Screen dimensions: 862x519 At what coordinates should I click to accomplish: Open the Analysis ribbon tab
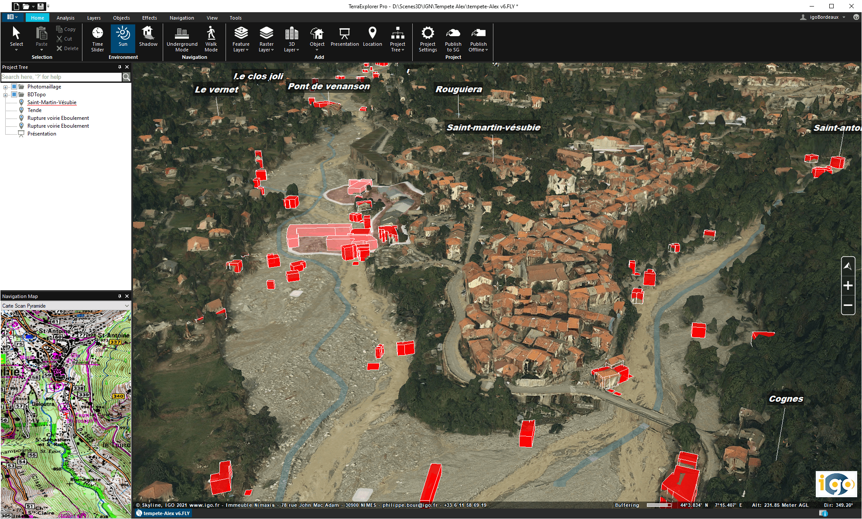(65, 18)
